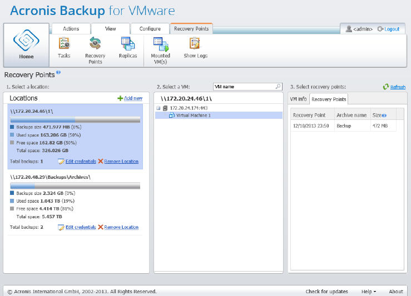Click gray Free space 4.414 TB swatch
This screenshot has width=411, height=296.
pos(12,209)
